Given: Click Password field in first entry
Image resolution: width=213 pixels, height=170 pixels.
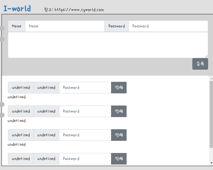Looking at the screenshot, I should tap(85, 88).
